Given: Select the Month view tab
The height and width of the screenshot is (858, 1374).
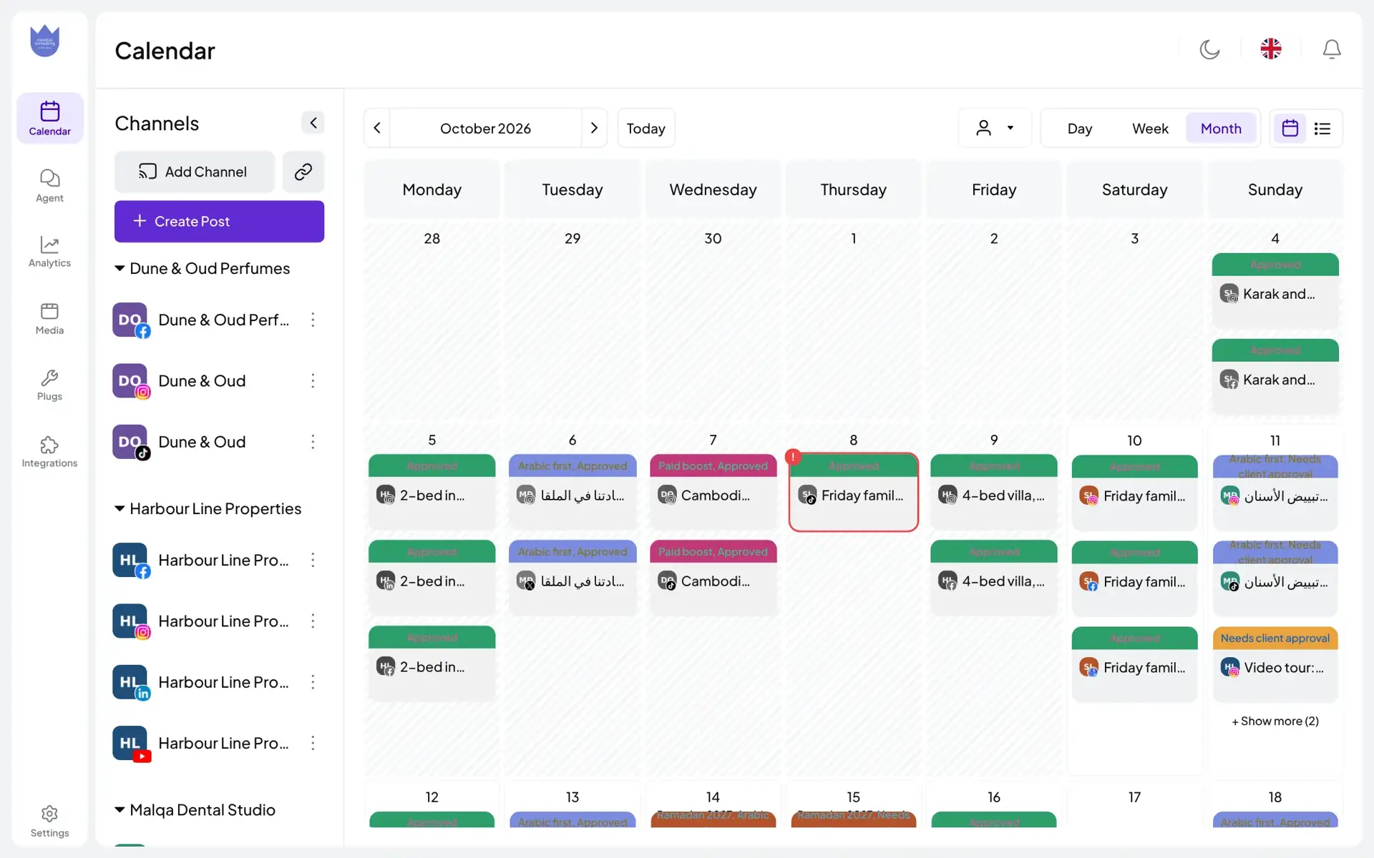Looking at the screenshot, I should pyautogui.click(x=1221, y=129).
